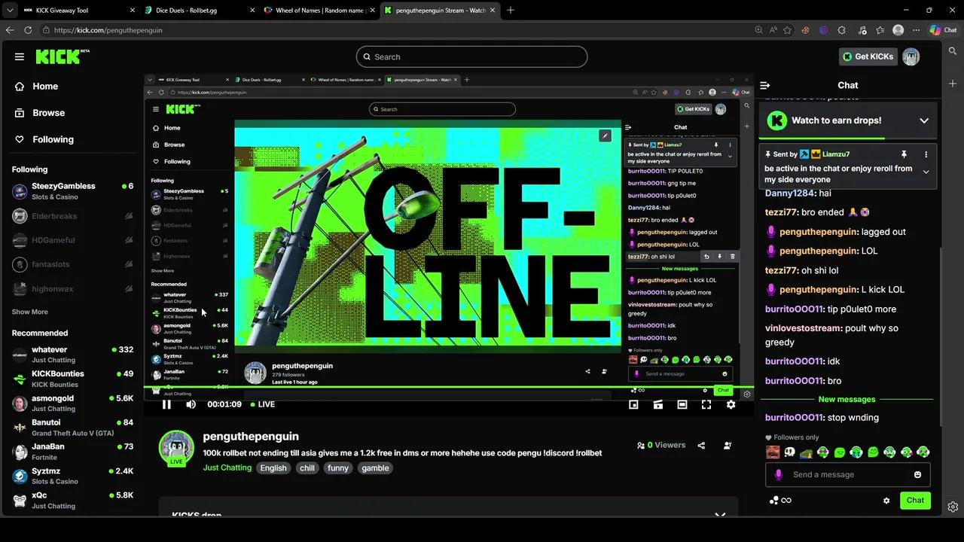The height and width of the screenshot is (542, 964).
Task: Refresh the page with reload button
Action: coord(28,30)
